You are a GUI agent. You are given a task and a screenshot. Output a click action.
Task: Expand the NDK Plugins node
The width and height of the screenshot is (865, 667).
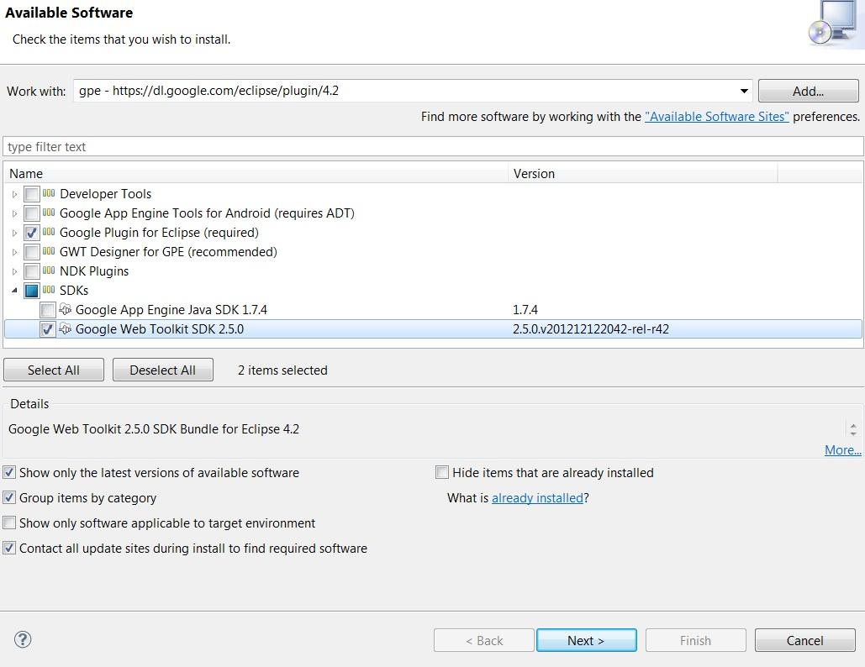[15, 271]
